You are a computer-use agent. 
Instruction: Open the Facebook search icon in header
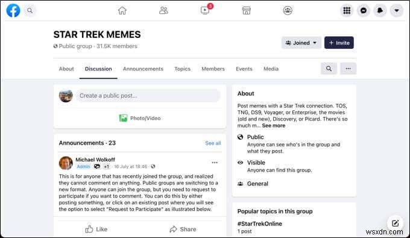pyautogui.click(x=30, y=10)
